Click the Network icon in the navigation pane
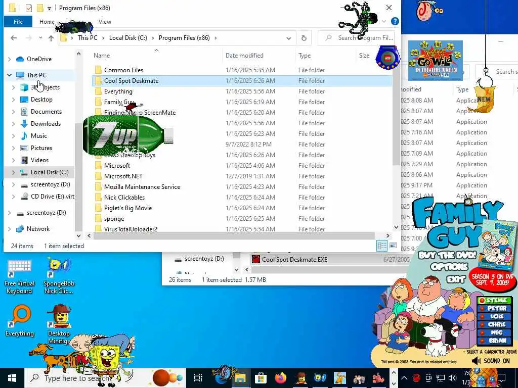 (20, 229)
